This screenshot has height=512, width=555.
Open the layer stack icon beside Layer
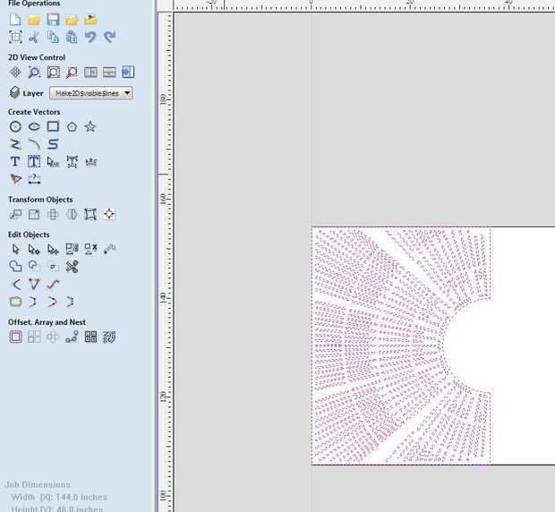[x=14, y=93]
